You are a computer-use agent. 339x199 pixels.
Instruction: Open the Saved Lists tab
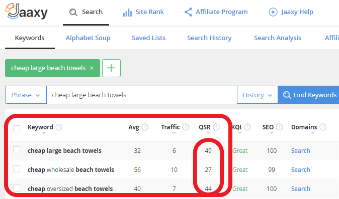148,38
